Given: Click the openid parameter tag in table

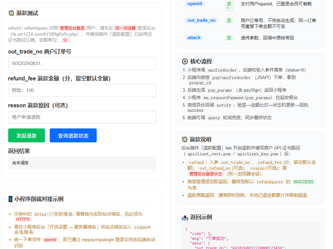Looking at the screenshot, I should 194,4.
